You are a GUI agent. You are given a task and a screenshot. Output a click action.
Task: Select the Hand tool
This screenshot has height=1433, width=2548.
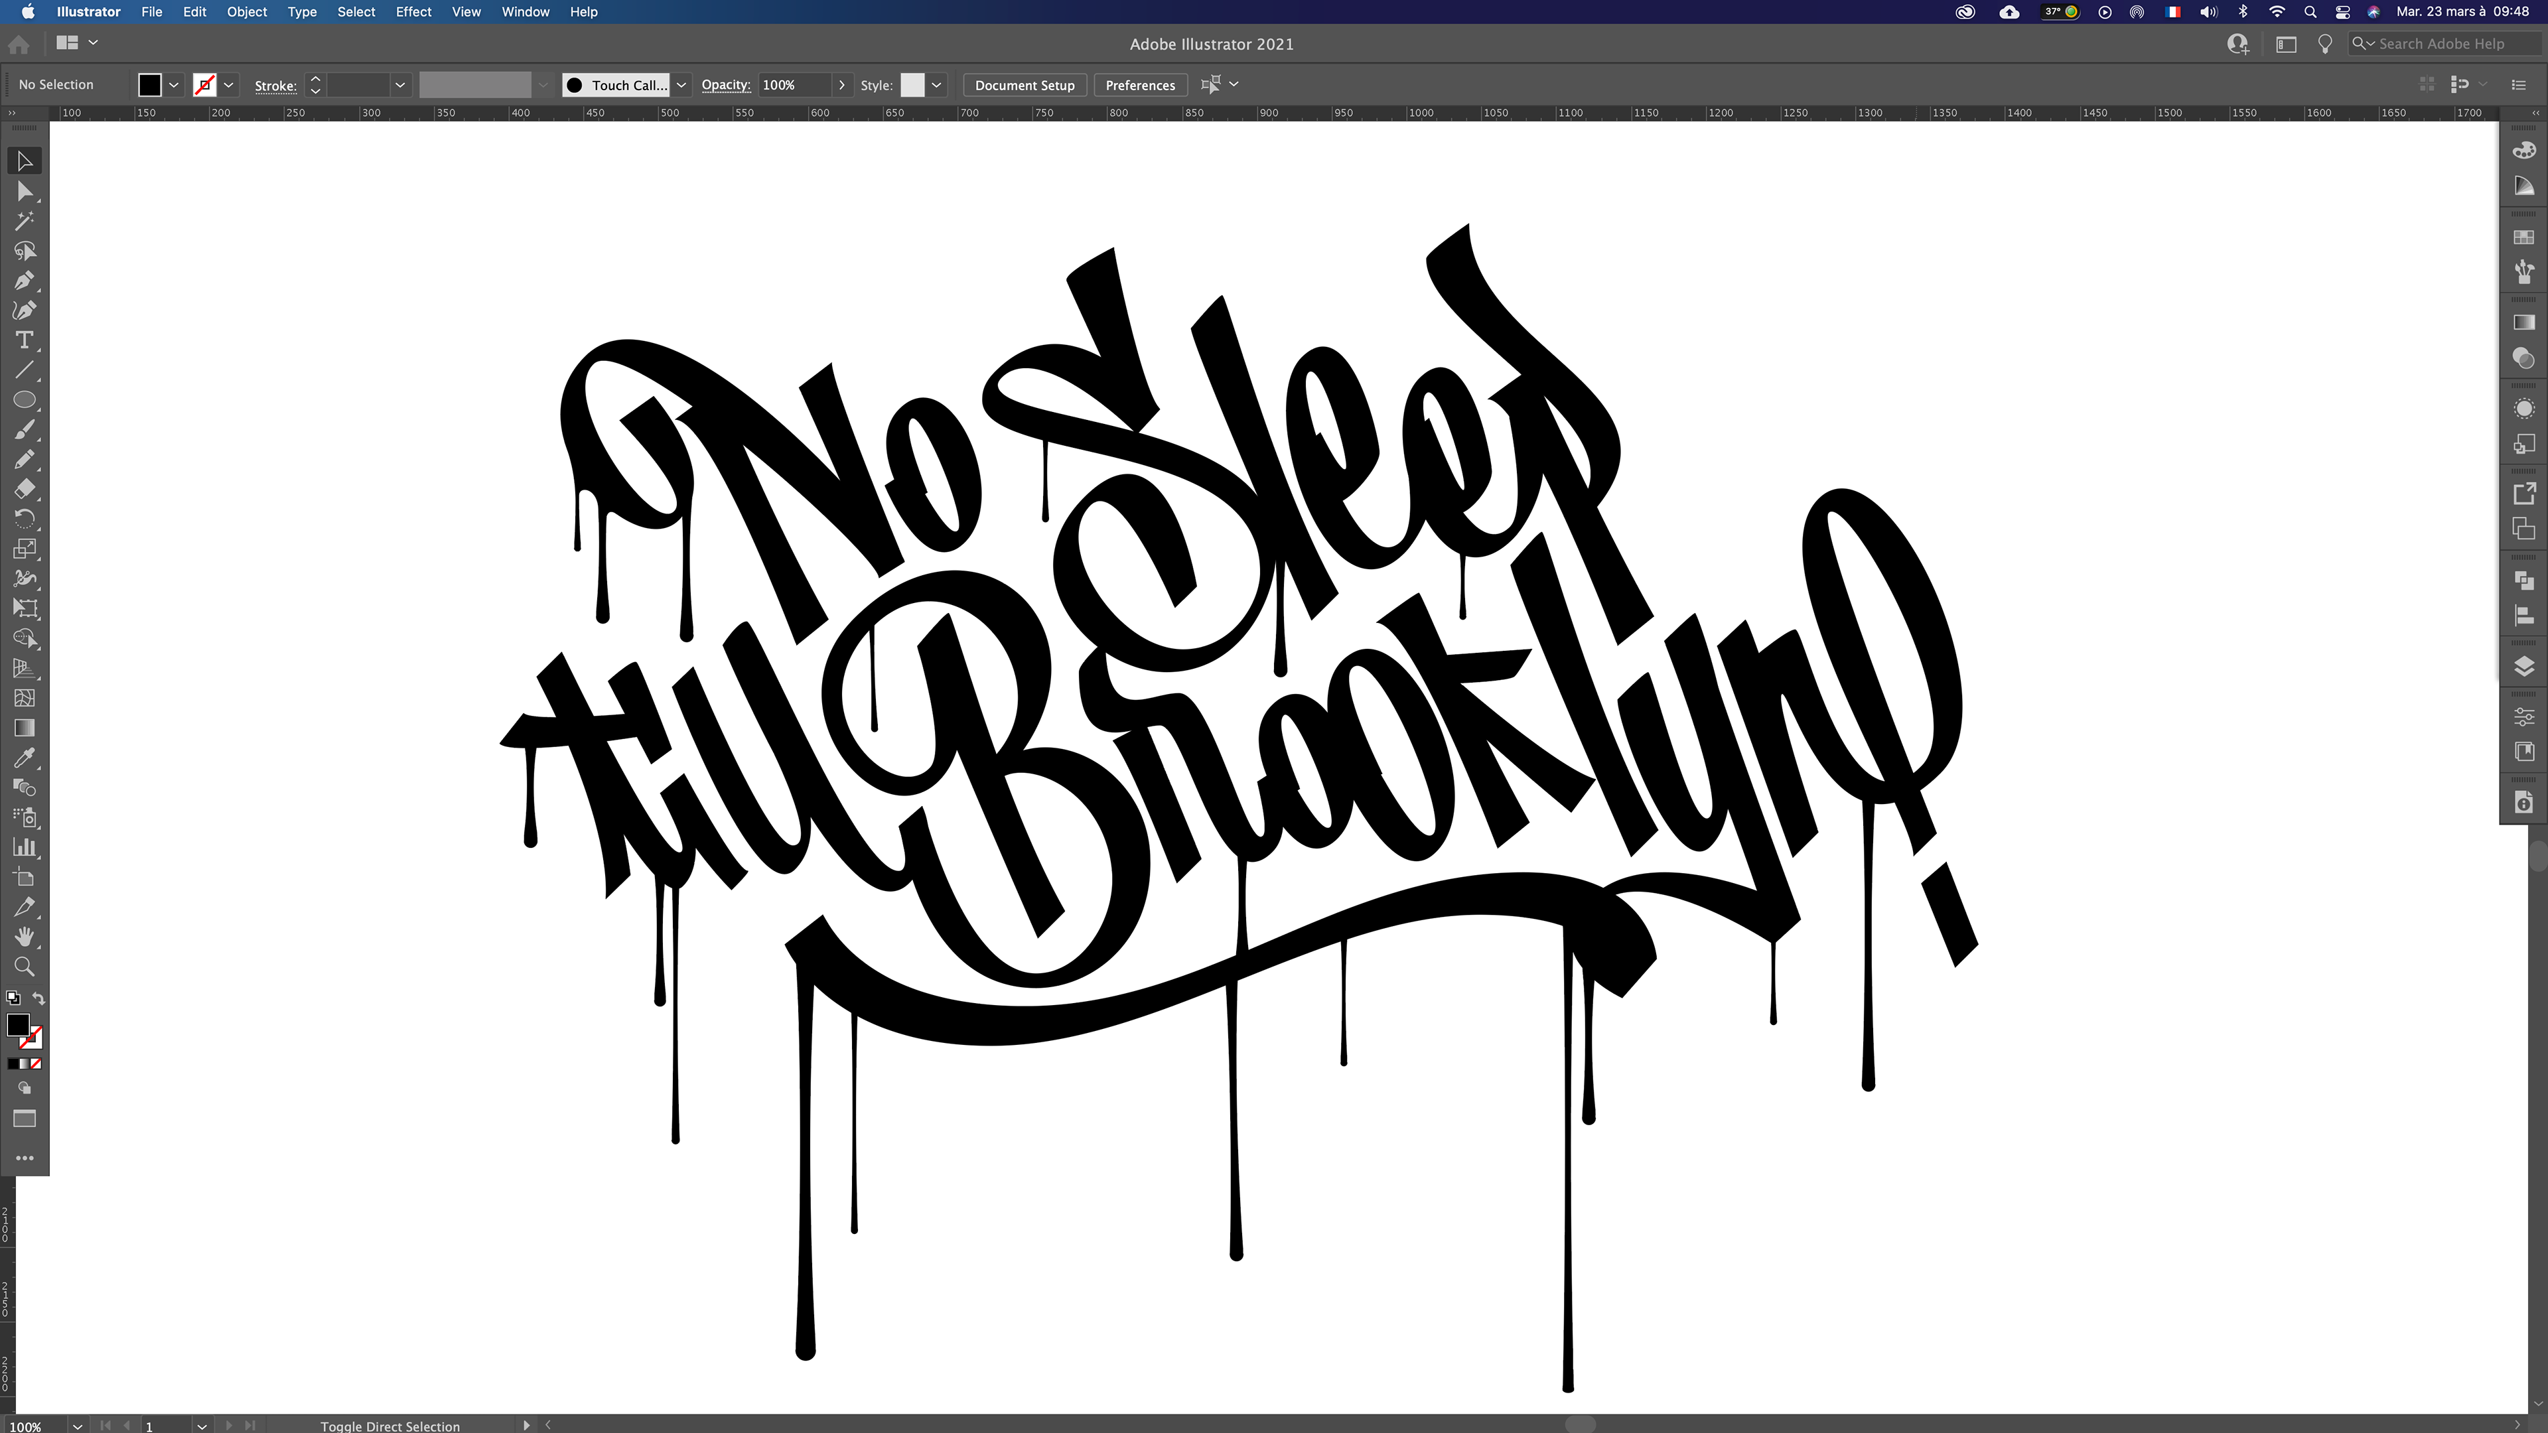[25, 937]
